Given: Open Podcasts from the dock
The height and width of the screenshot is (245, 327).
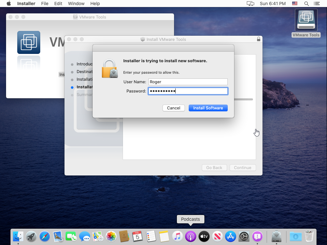Looking at the screenshot, I should [190, 236].
